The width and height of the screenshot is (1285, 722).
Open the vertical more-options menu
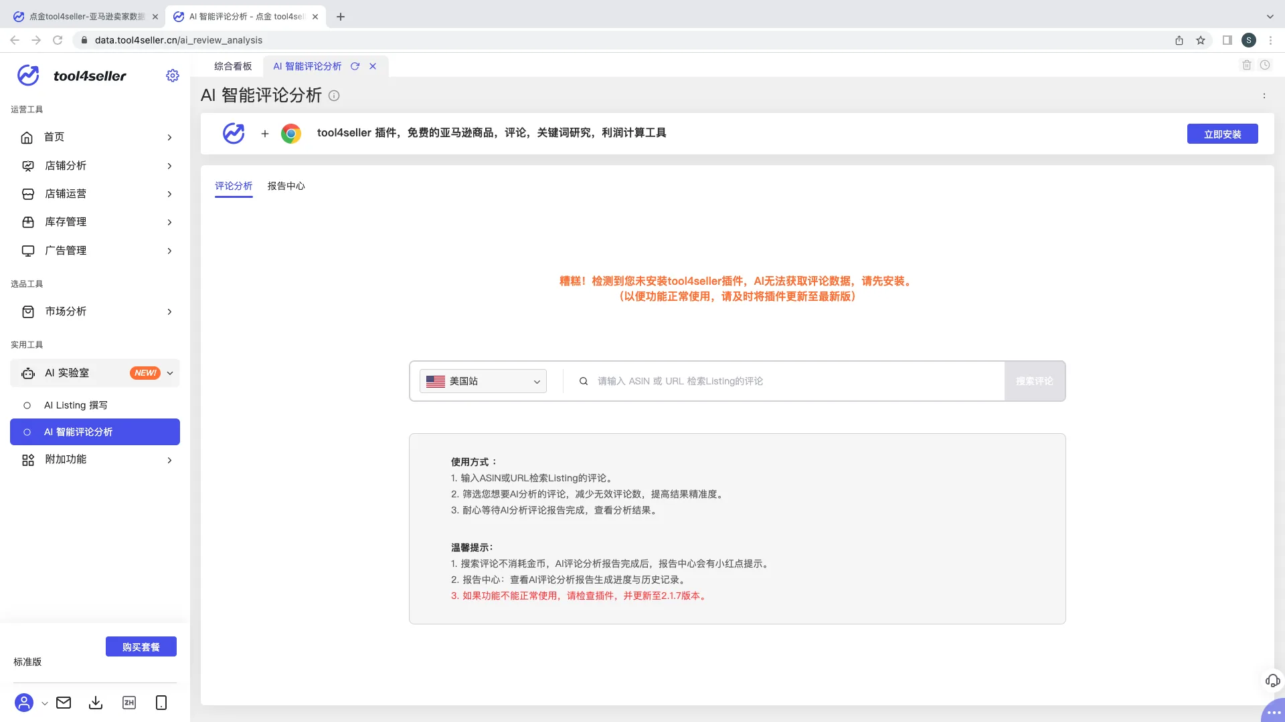click(1264, 96)
